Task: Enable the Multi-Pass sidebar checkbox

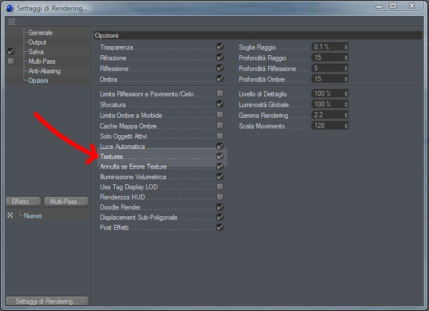Action: point(11,61)
